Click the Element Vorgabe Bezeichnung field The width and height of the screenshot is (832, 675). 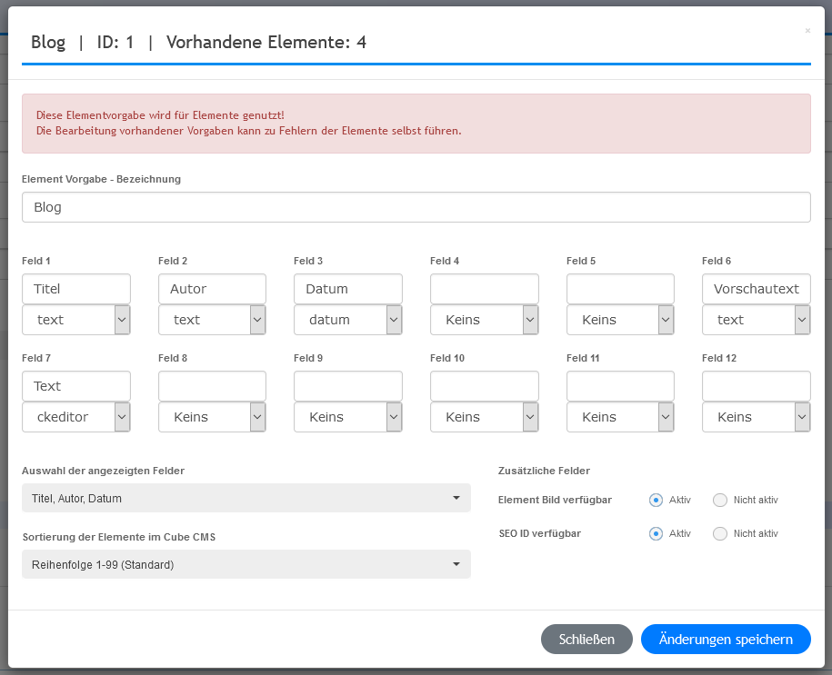tap(416, 207)
